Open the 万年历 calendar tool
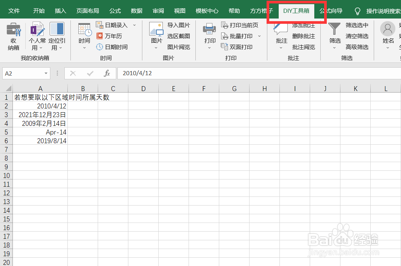 point(109,36)
